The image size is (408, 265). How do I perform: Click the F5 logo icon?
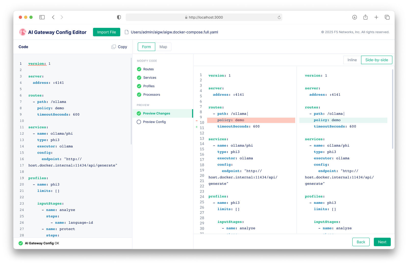click(23, 32)
